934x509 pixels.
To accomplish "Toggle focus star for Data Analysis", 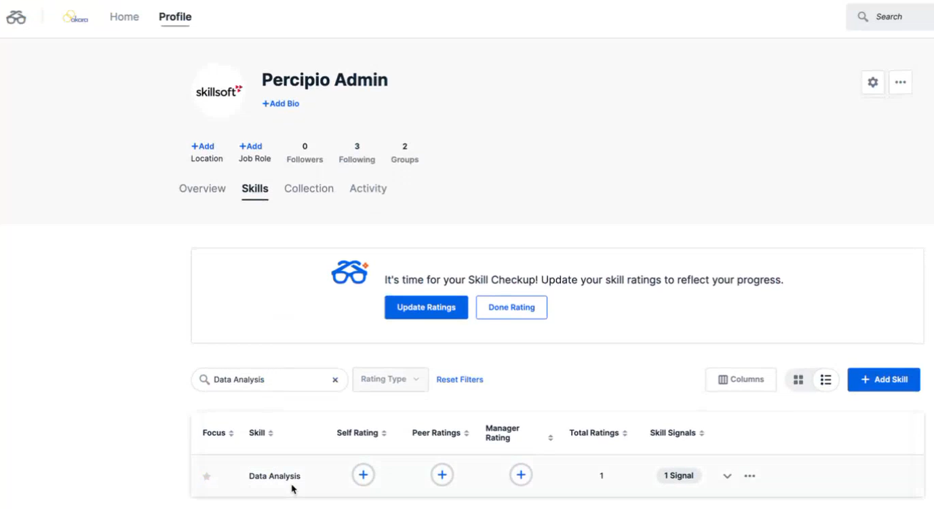I will pyautogui.click(x=207, y=476).
